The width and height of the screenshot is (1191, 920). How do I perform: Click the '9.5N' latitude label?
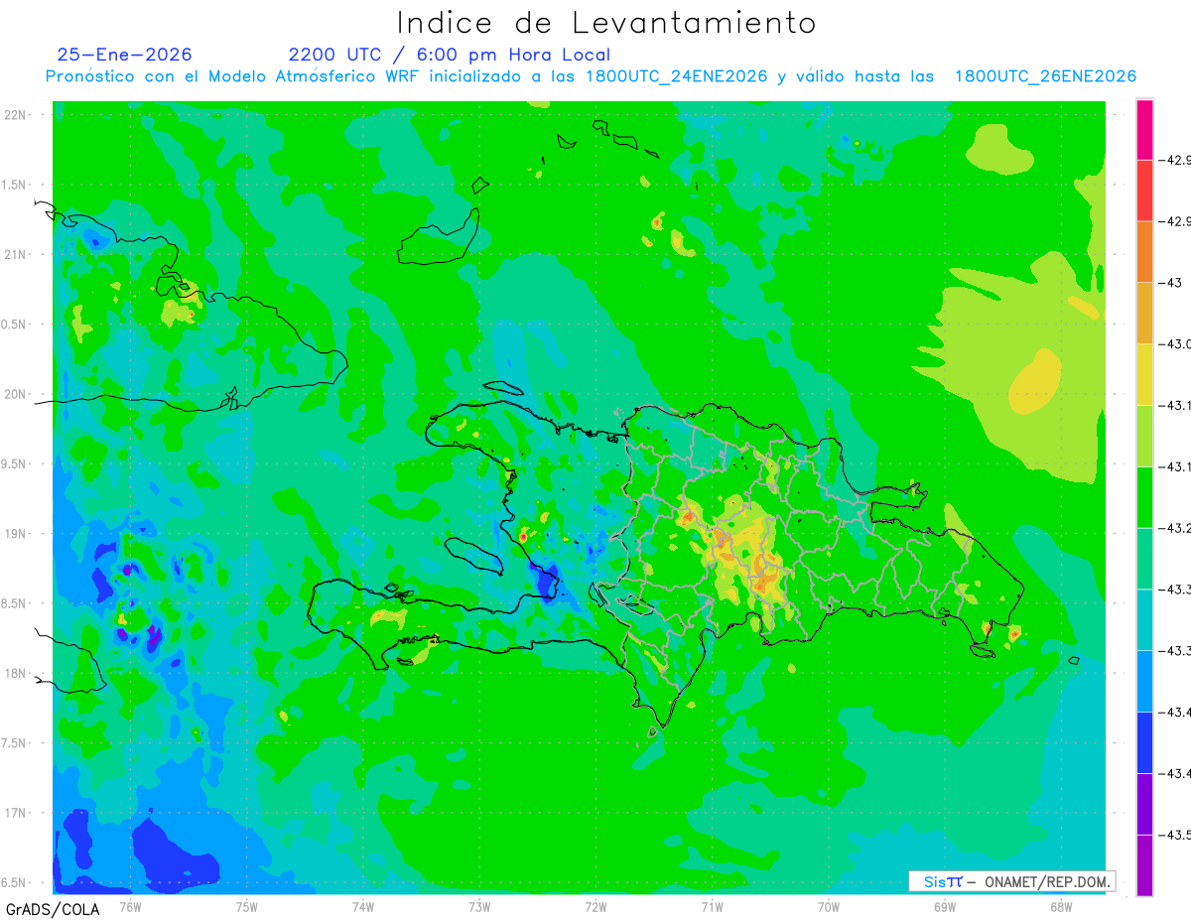click(x=14, y=464)
